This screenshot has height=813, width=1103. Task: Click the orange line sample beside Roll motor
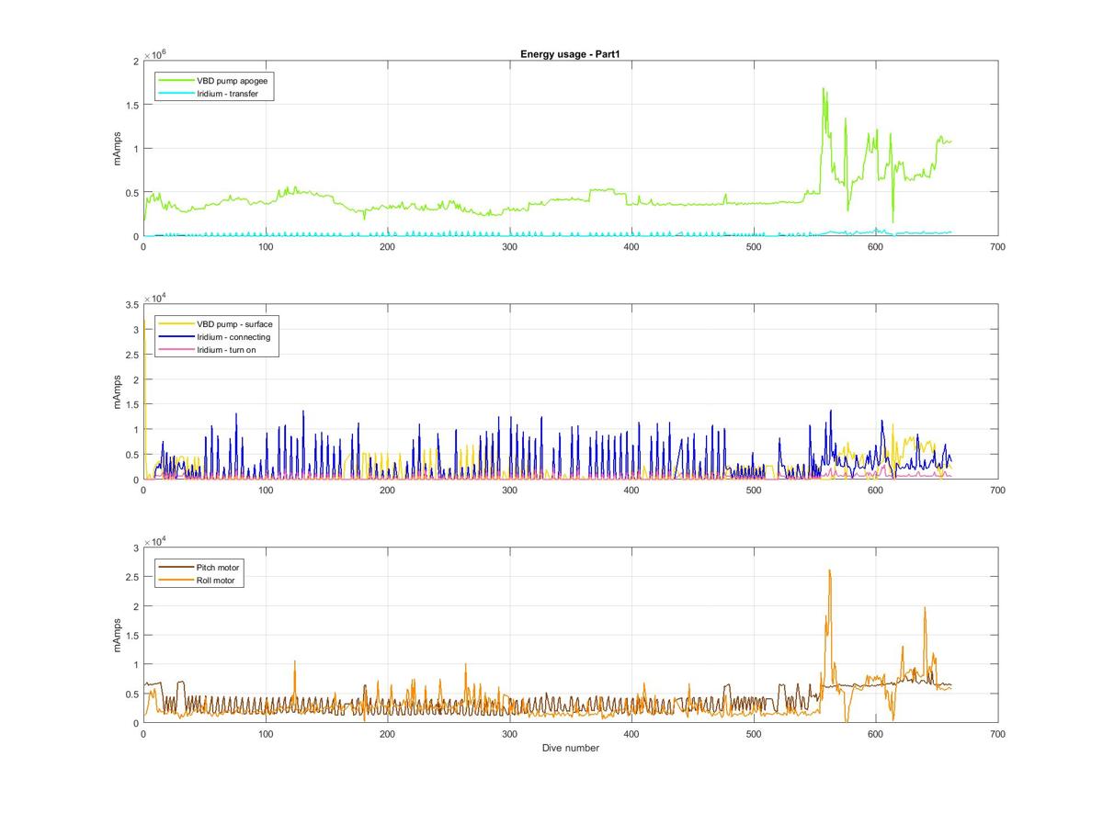tap(176, 581)
